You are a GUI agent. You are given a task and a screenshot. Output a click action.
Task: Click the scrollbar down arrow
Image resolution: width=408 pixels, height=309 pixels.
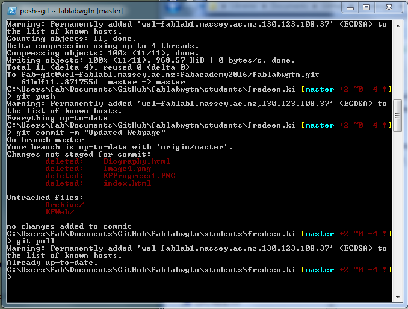click(398, 298)
